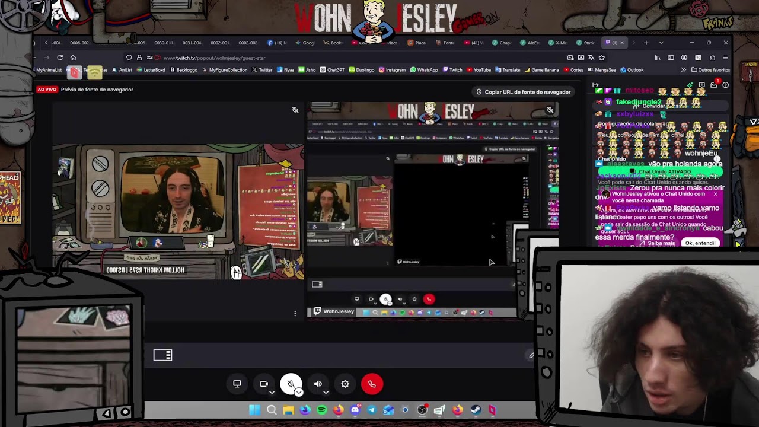Open a new browser tab

[646, 43]
